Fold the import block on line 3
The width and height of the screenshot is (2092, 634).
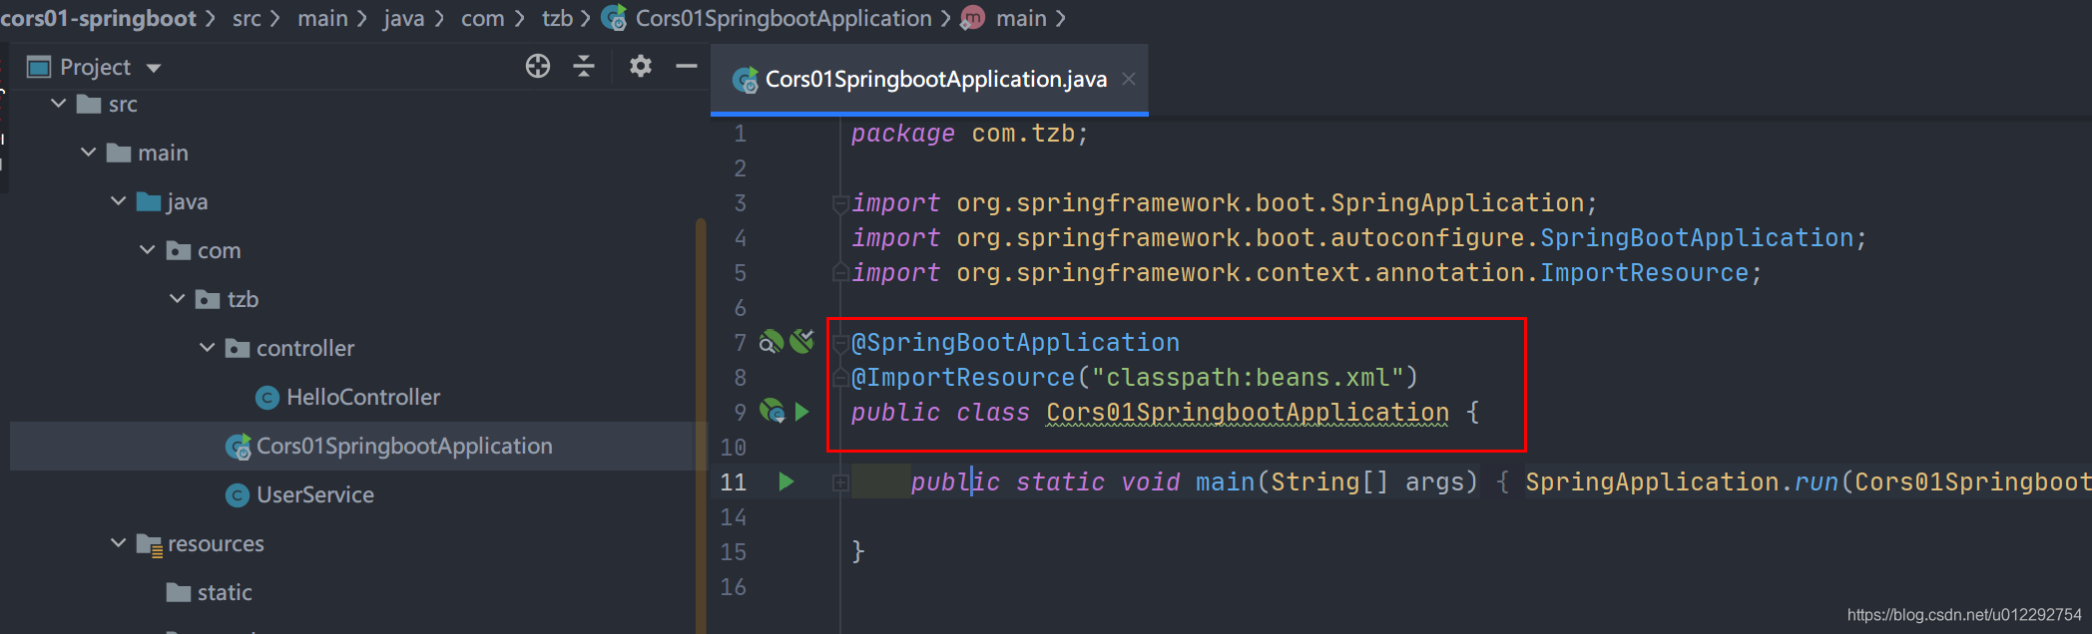pos(840,204)
